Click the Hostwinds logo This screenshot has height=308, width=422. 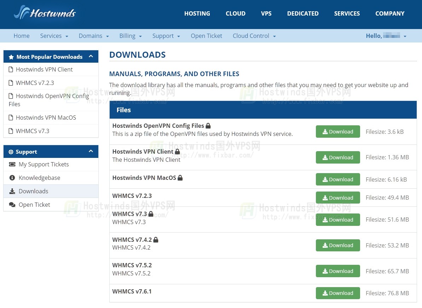45,12
